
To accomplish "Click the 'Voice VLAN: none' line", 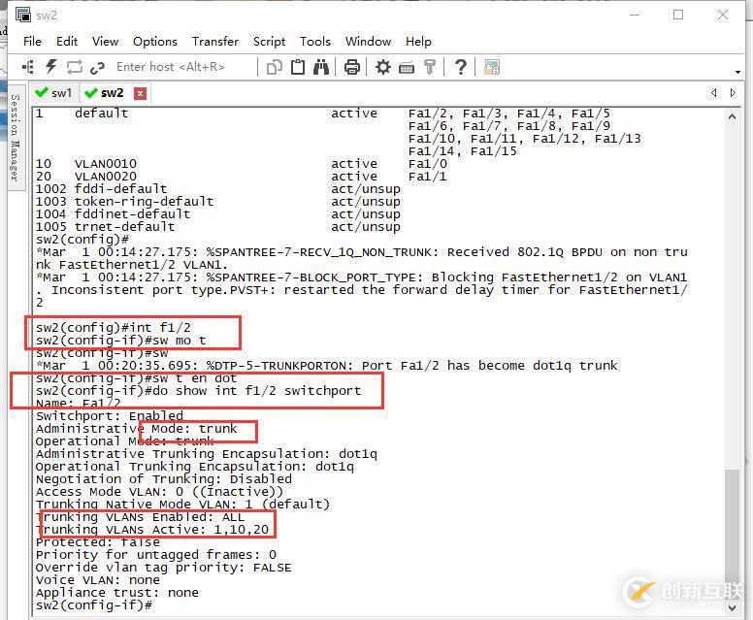I will pyautogui.click(x=97, y=580).
